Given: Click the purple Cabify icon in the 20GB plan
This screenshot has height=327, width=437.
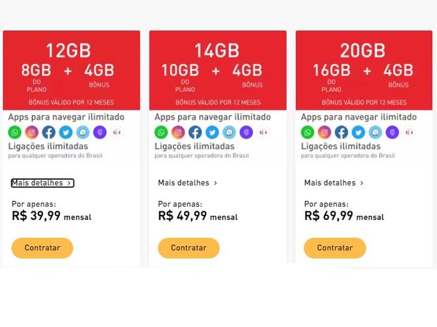Looking at the screenshot, I should click(x=393, y=132).
